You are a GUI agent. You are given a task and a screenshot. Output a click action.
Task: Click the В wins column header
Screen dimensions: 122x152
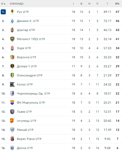click(81, 4)
